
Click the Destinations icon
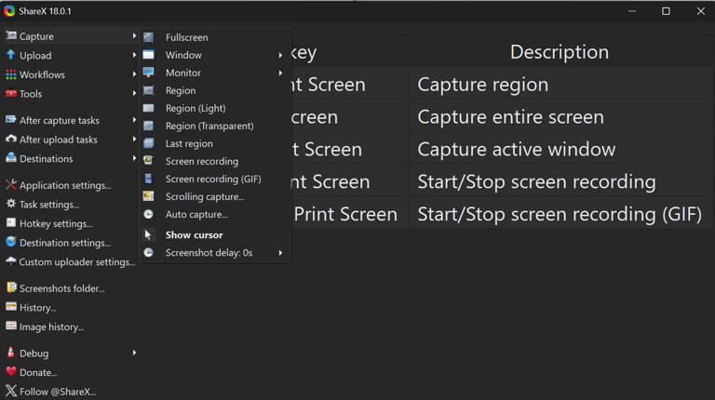(x=11, y=158)
